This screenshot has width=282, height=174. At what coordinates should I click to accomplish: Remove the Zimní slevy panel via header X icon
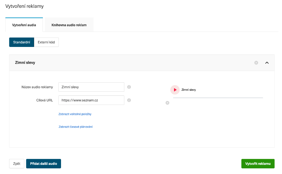pyautogui.click(x=256, y=63)
